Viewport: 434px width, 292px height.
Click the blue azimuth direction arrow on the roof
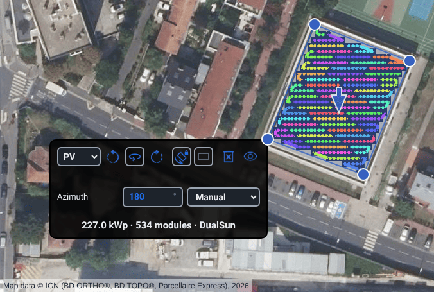(x=339, y=100)
